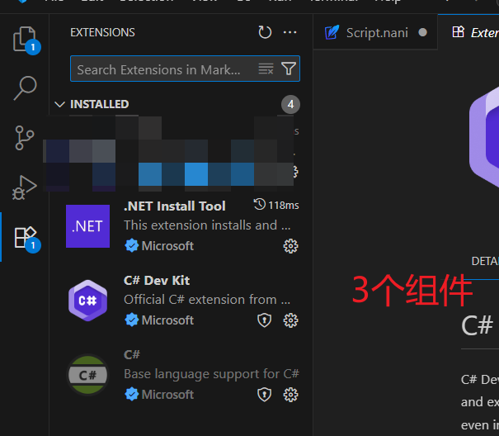
Task: Collapse the INSTALLED section
Action: [59, 104]
